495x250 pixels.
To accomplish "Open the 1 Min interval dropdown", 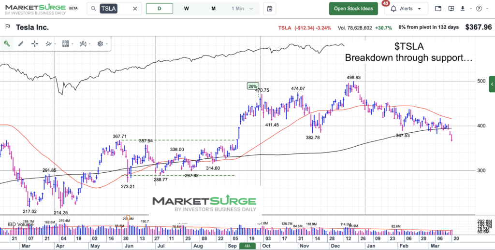I will tap(242, 9).
